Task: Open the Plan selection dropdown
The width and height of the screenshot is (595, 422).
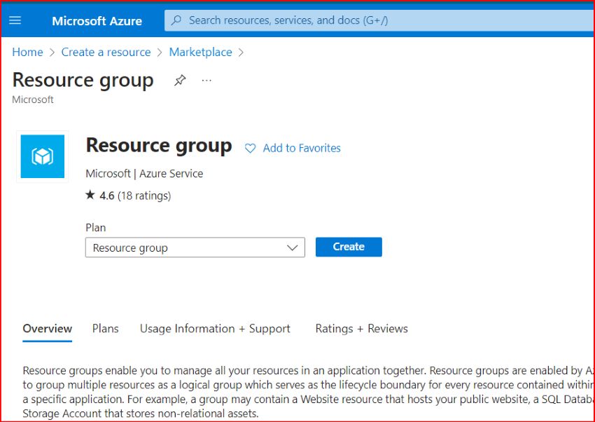Action: coord(195,247)
